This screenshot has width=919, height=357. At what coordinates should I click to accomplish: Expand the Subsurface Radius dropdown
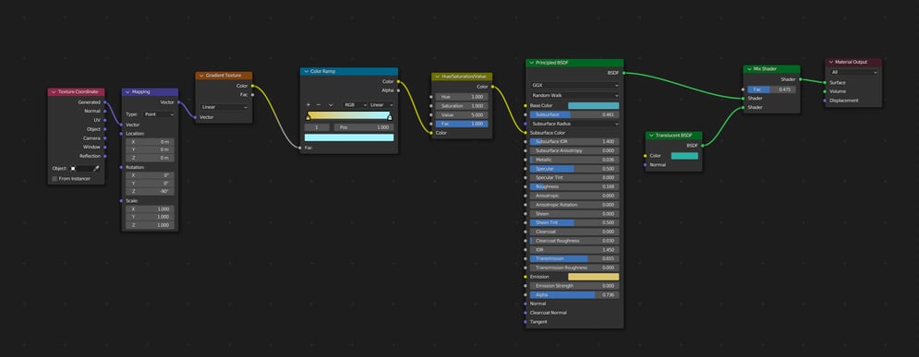(574, 124)
